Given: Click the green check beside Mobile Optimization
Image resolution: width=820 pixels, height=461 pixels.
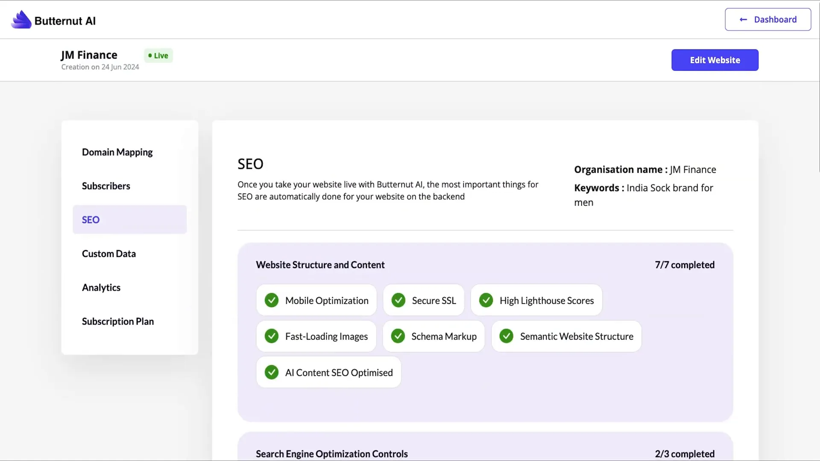Looking at the screenshot, I should pyautogui.click(x=272, y=300).
